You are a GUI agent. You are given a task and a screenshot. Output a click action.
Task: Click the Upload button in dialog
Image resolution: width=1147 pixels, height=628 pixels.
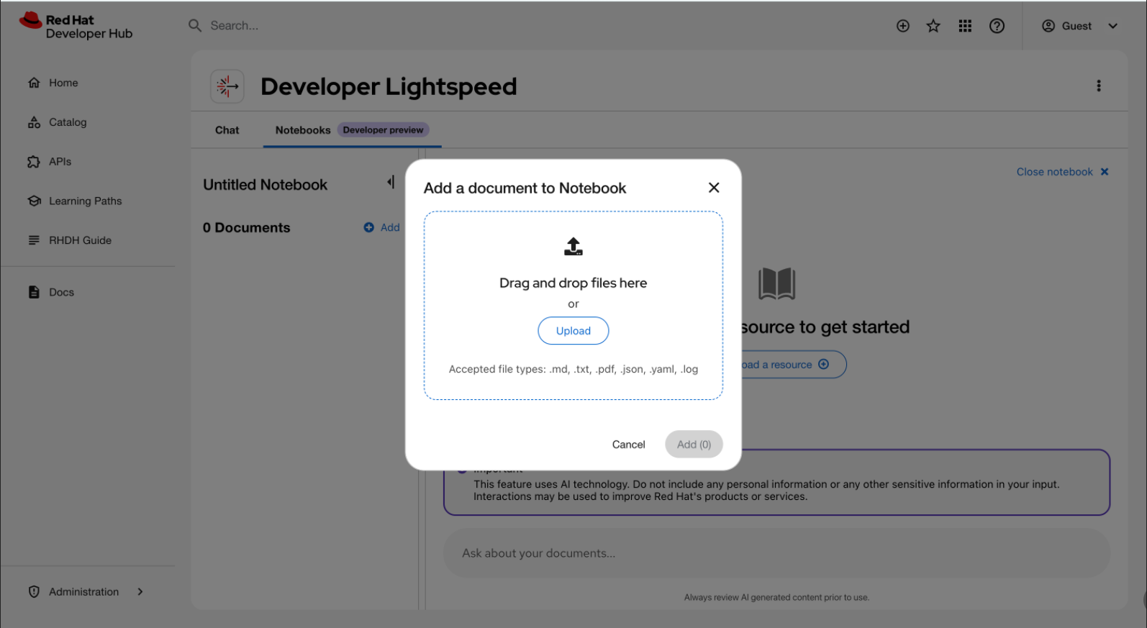coord(573,331)
